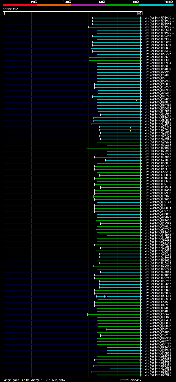
Task: Click the purple alignment bar for A5B8P2
Action: click(x=117, y=360)
